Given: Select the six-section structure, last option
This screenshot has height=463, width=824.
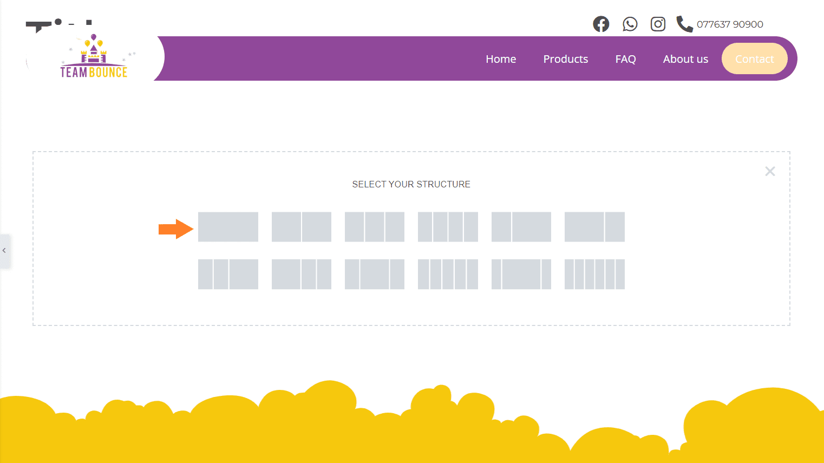Looking at the screenshot, I should [x=594, y=275].
